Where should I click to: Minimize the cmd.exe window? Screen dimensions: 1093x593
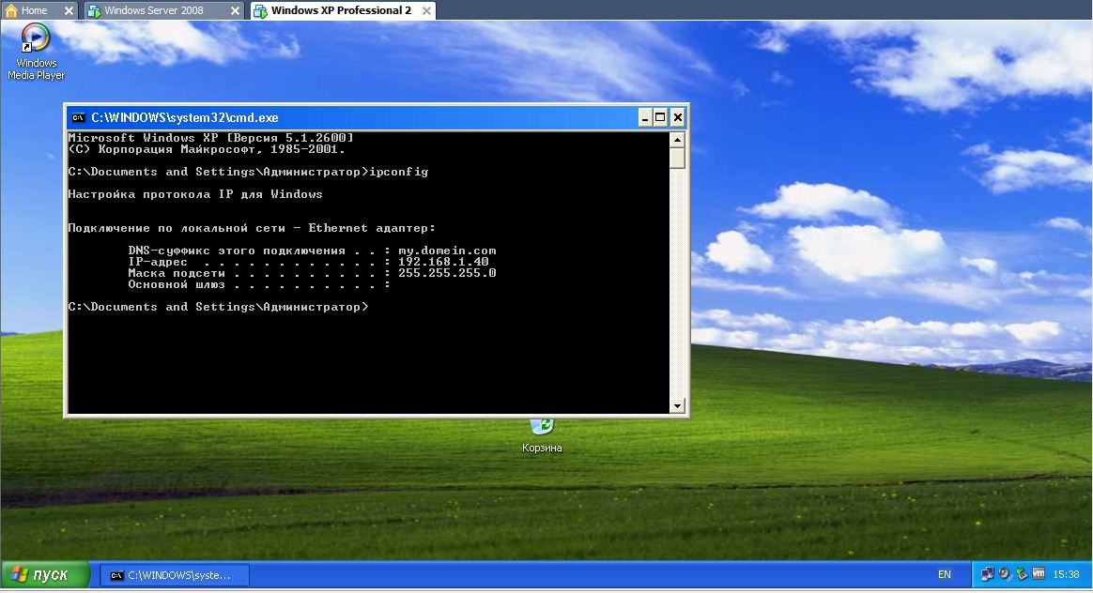coord(645,118)
